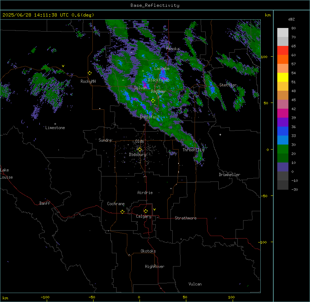Click the RockyMH label
310x302 pixels.
(x=88, y=81)
